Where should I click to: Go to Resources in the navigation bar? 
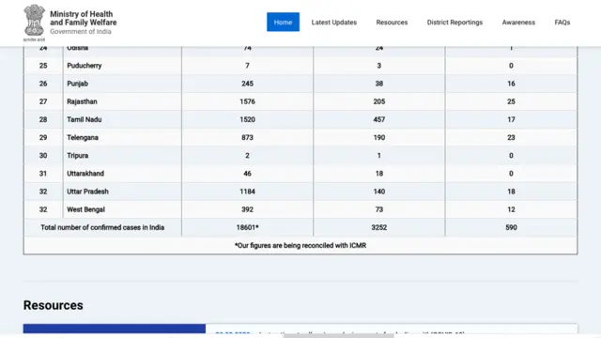point(392,23)
